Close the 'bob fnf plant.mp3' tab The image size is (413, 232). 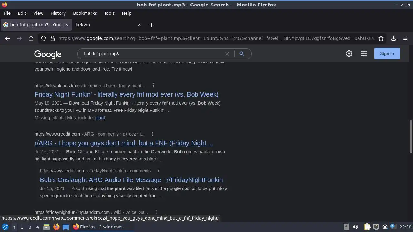click(x=67, y=25)
